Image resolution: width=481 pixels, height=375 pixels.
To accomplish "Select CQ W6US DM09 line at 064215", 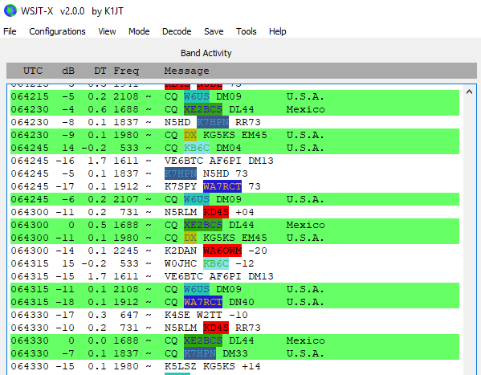I will [x=234, y=96].
